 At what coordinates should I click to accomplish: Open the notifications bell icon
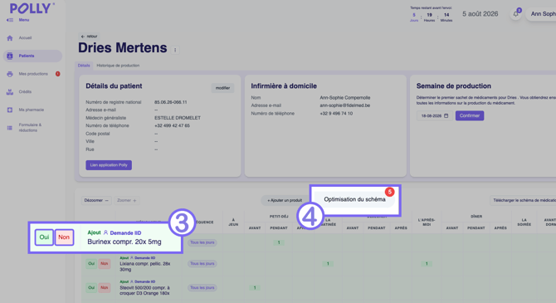[515, 14]
